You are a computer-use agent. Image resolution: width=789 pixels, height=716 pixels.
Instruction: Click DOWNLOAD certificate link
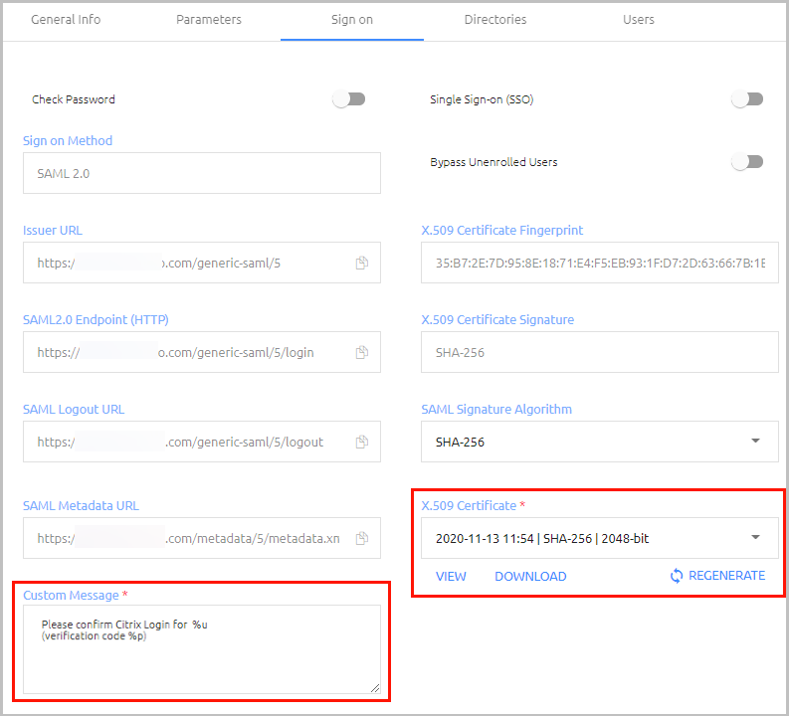coord(530,576)
